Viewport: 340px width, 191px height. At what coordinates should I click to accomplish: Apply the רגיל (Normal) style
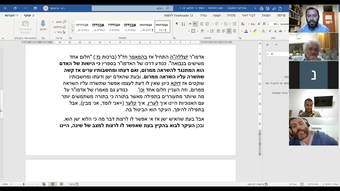[x=162, y=27]
